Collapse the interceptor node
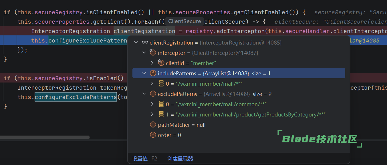 (144, 53)
